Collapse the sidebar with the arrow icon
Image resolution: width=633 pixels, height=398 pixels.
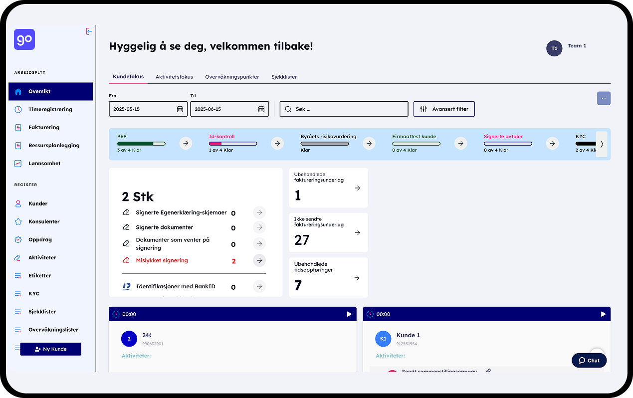point(89,31)
